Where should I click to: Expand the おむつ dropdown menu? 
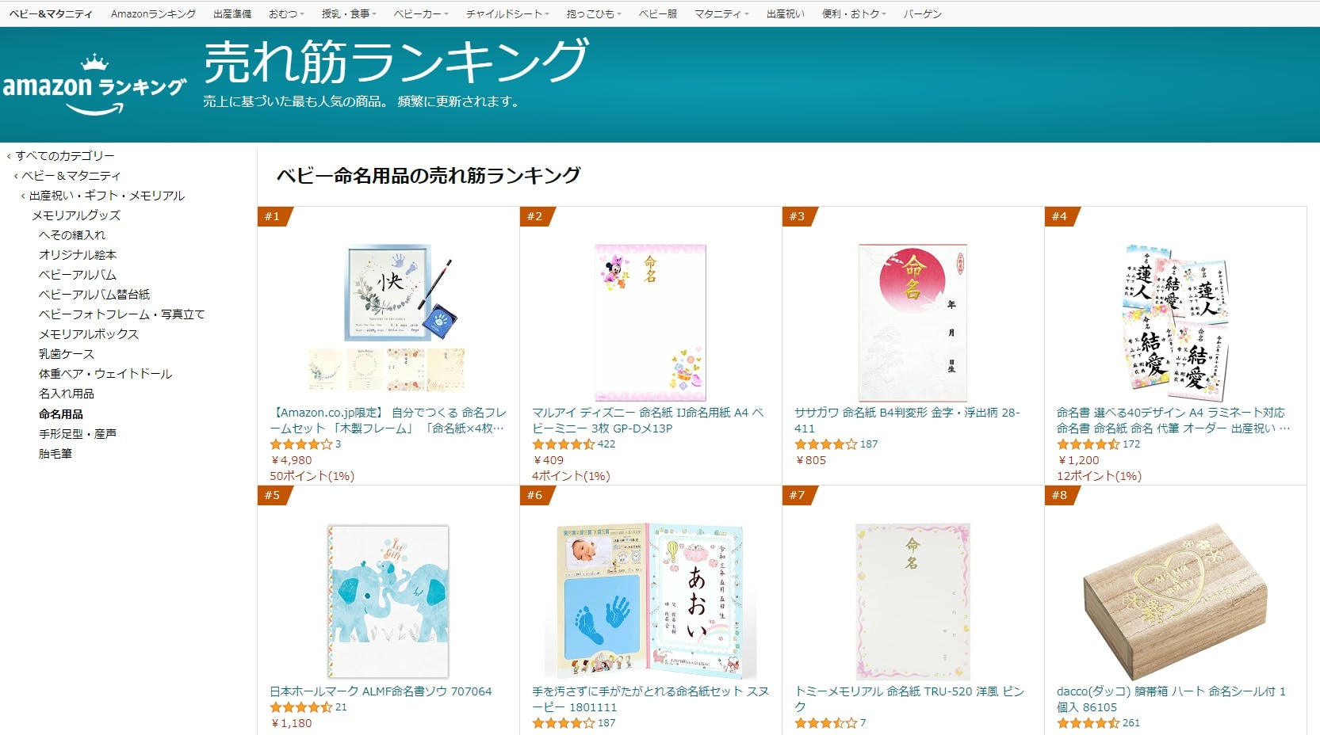tap(286, 14)
